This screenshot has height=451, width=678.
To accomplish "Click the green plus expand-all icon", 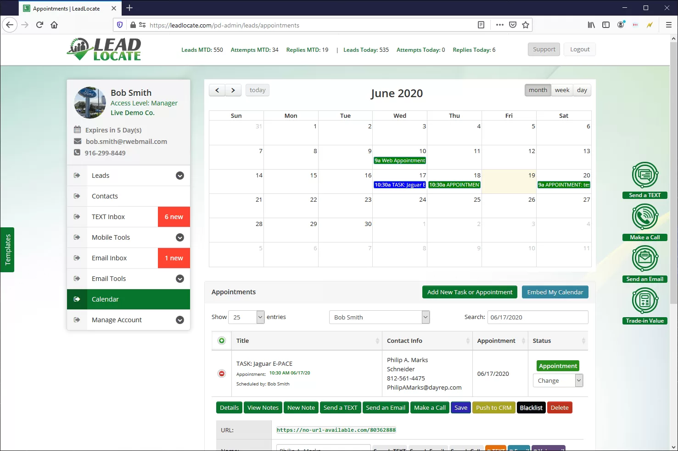I will pyautogui.click(x=222, y=341).
